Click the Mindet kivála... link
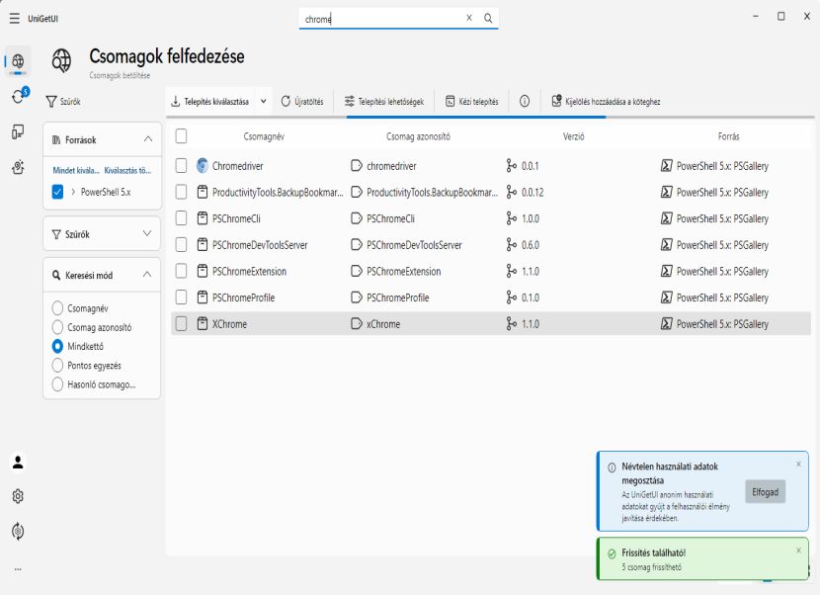 tap(76, 171)
